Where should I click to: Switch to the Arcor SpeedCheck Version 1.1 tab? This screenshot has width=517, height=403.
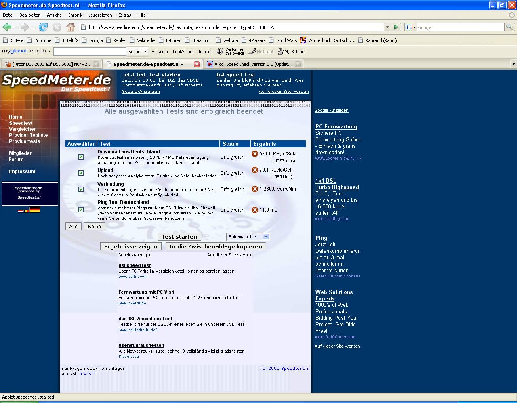(253, 64)
